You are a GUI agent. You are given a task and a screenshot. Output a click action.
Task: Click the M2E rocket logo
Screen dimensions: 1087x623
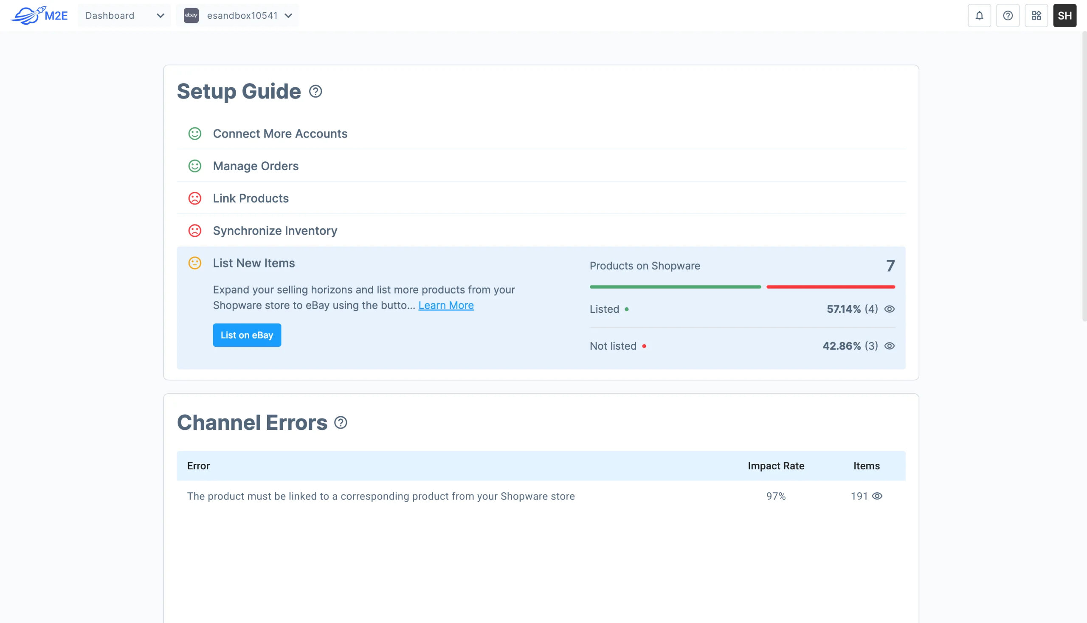(39, 15)
